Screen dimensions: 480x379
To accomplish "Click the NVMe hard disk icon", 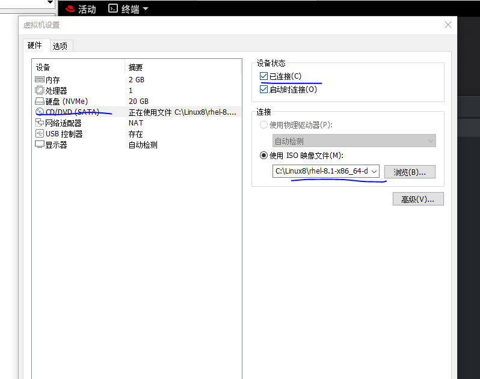I will (x=40, y=101).
